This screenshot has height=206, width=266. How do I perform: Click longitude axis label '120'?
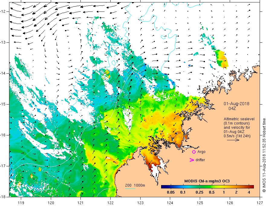(51, 203)
